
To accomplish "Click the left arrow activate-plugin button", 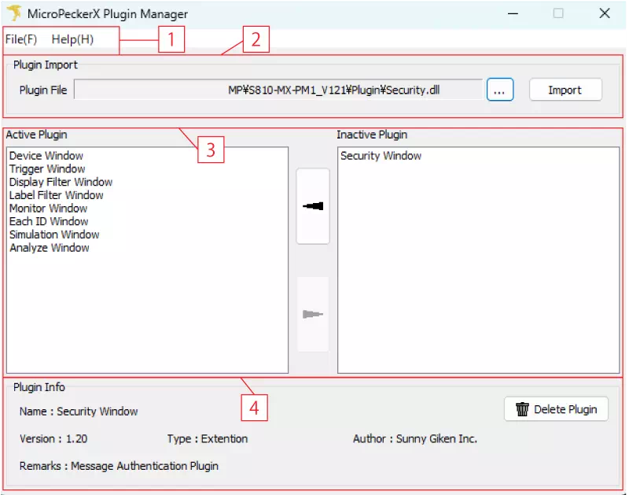I will [313, 206].
